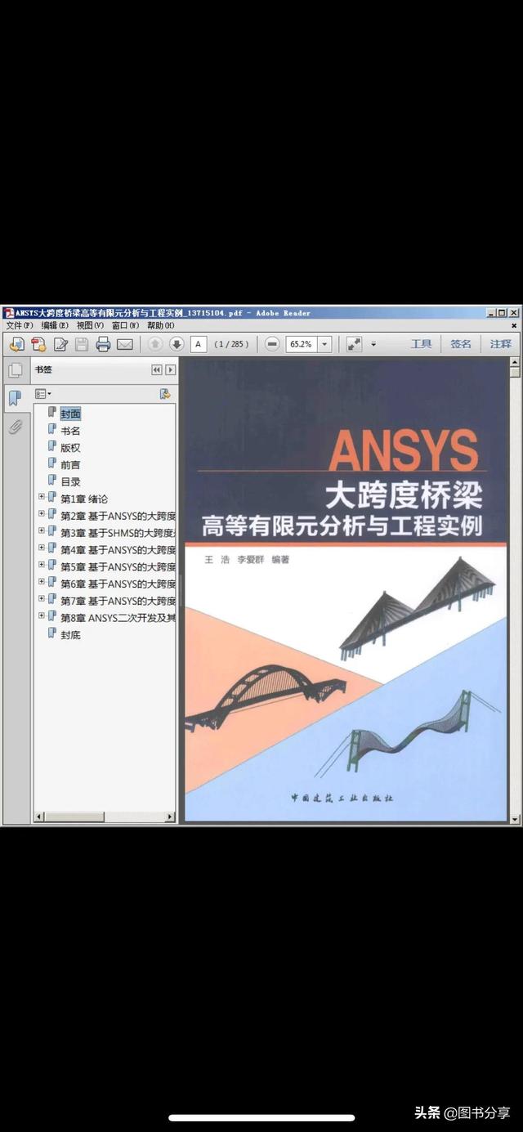Expand the 第1章 绪论 bookmark node
Screen dimensions: 523x1132
[42, 497]
